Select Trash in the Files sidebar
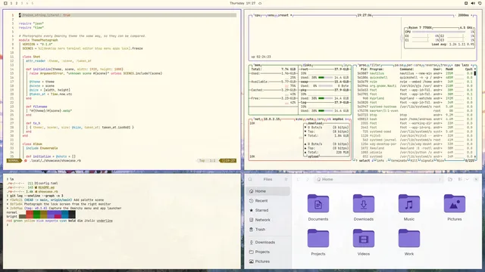This screenshot has width=485, height=272. 268,230
